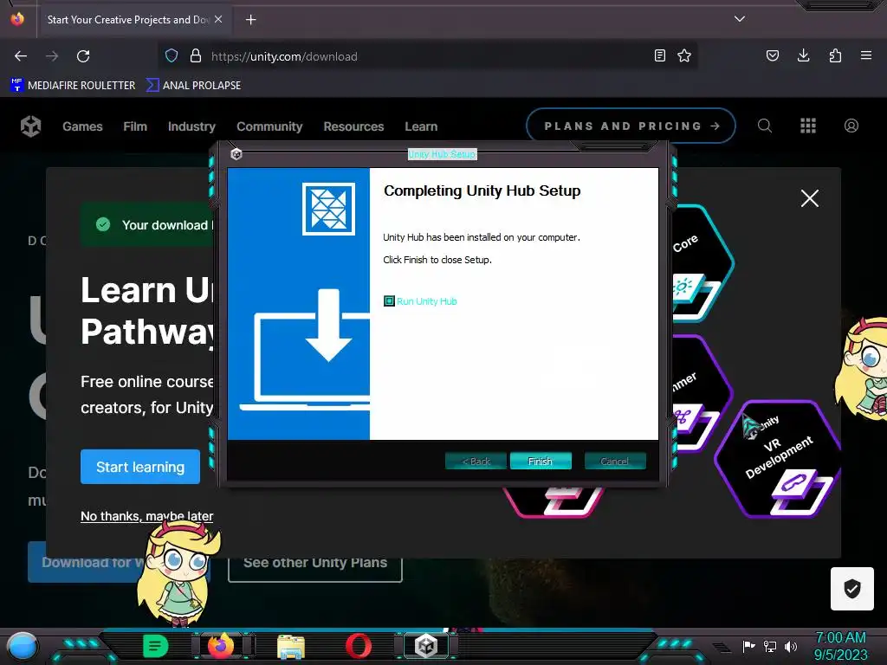The width and height of the screenshot is (887, 665).
Task: Toggle reader view icon in address bar
Action: click(659, 55)
